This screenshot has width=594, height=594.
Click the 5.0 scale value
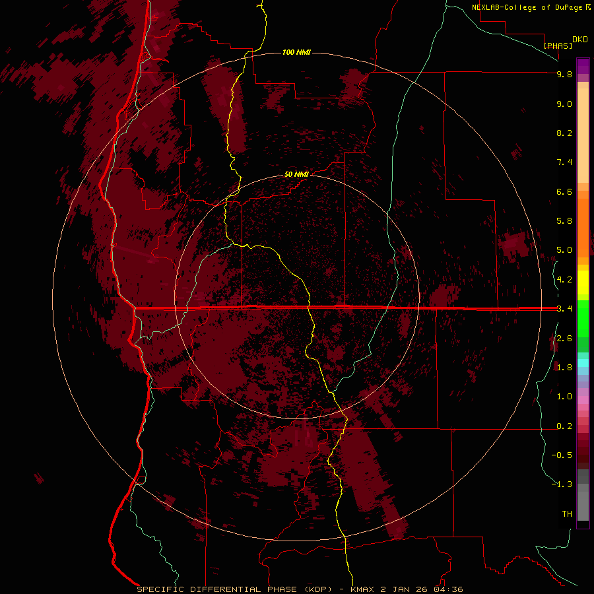click(x=564, y=250)
